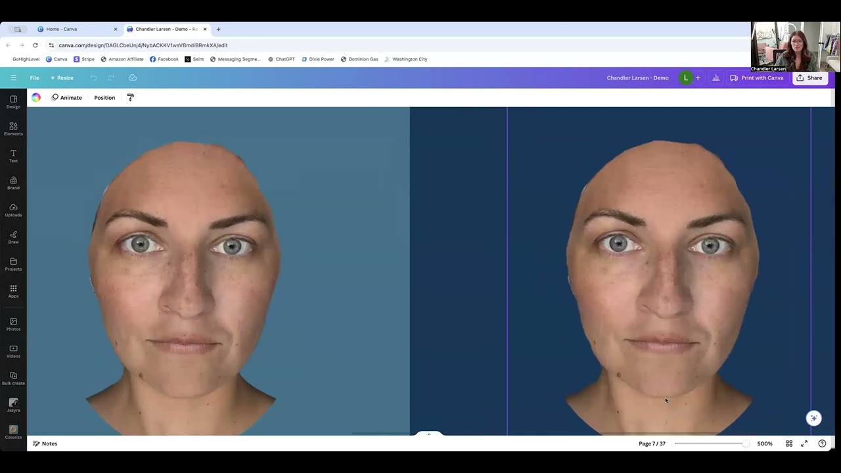Open the Facebook bookmark
Image resolution: width=841 pixels, height=473 pixels.
[164, 59]
